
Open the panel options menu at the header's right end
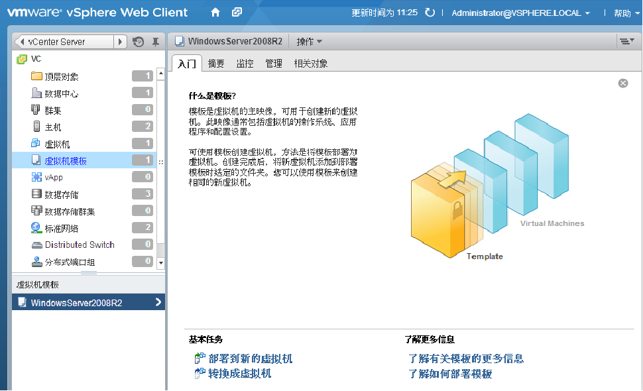[626, 41]
